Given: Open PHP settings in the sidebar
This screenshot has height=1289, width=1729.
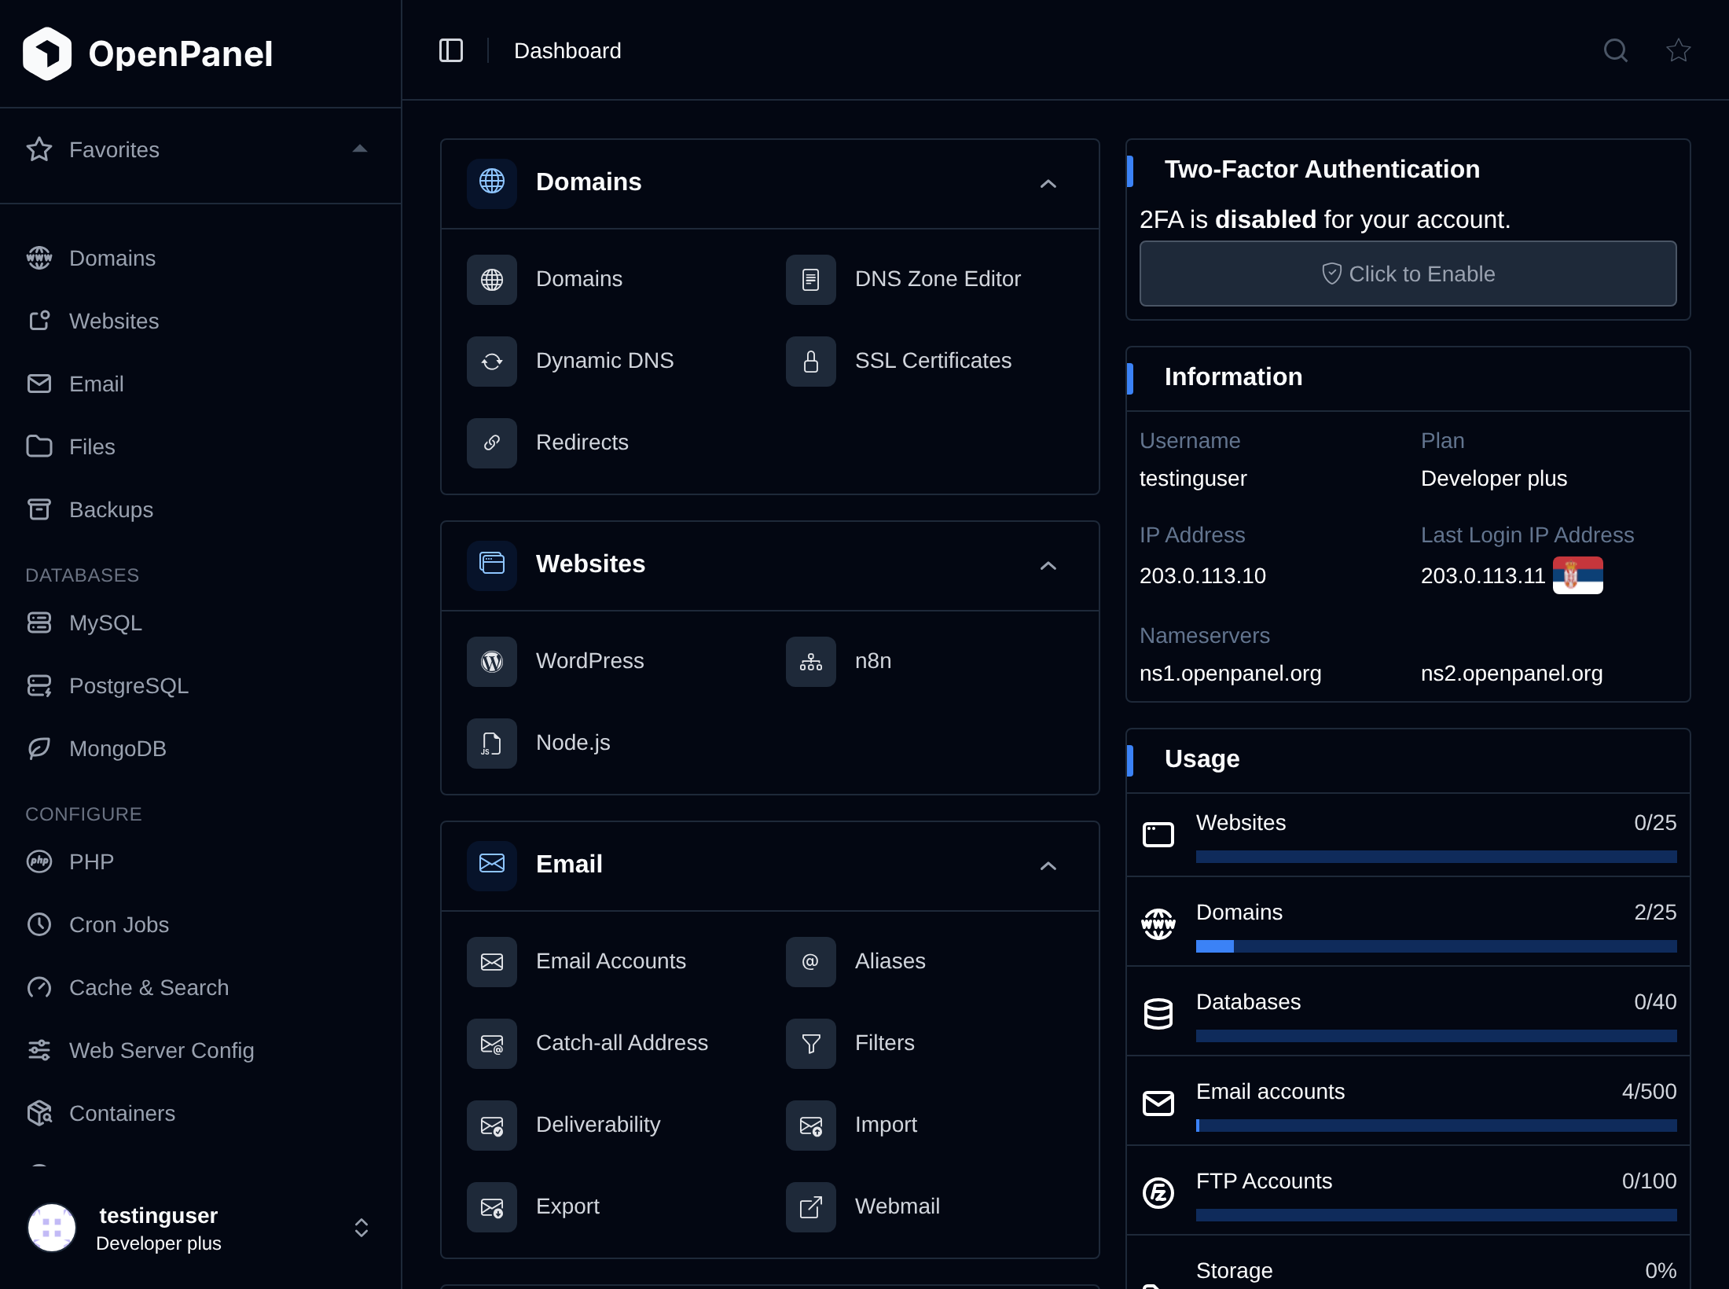Looking at the screenshot, I should (200, 861).
